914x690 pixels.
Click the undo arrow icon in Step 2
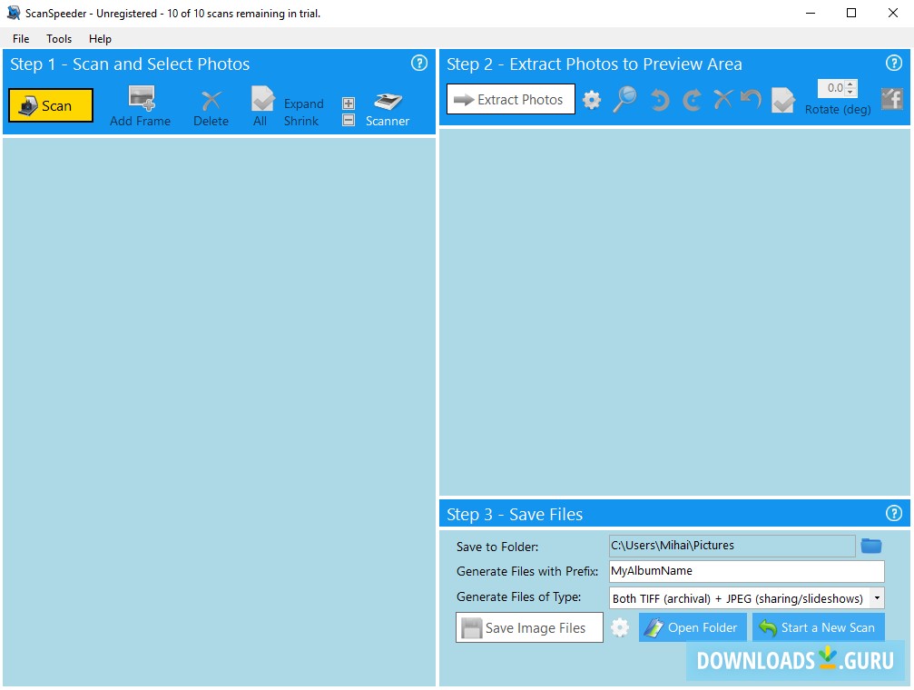751,99
